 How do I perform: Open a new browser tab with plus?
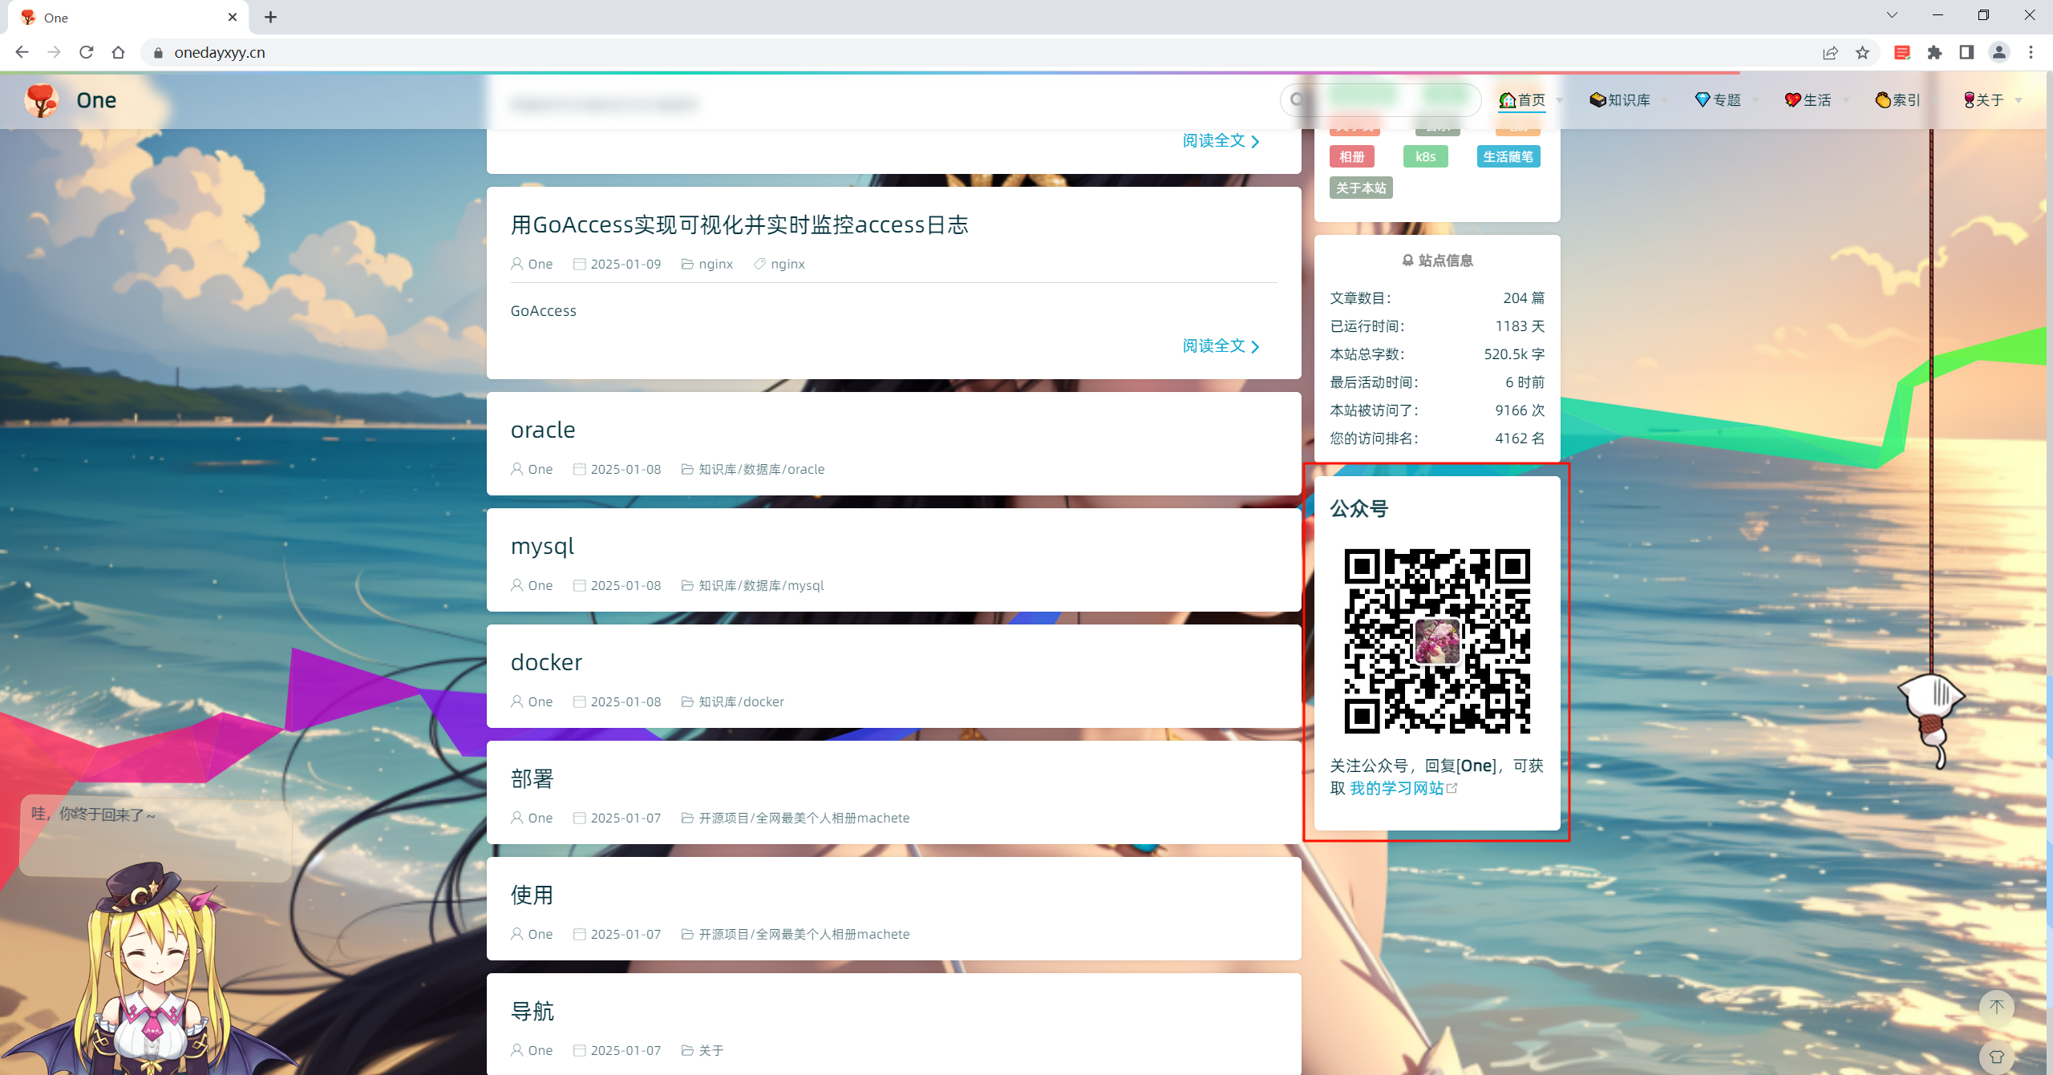click(x=271, y=17)
